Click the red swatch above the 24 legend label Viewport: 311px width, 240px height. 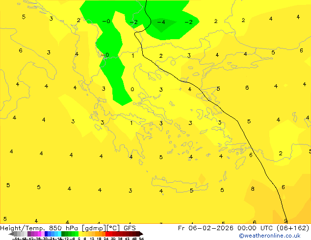(107, 234)
